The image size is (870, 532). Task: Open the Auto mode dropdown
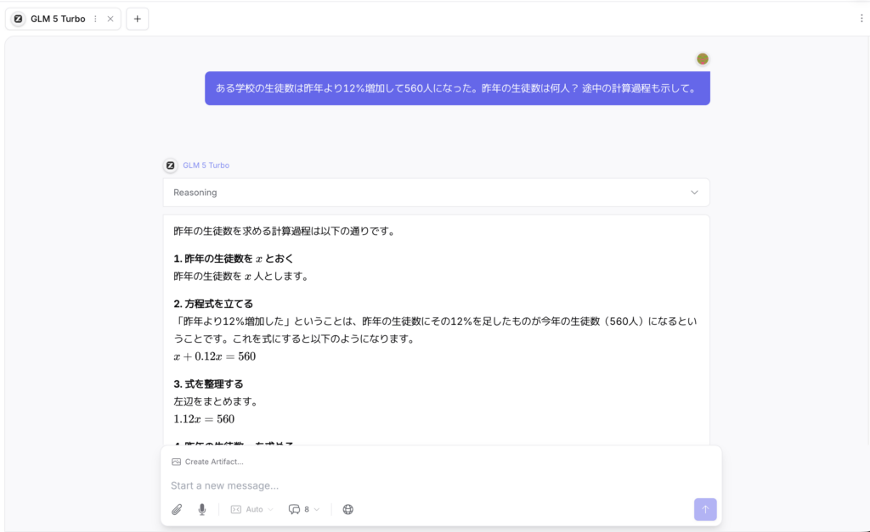(252, 509)
